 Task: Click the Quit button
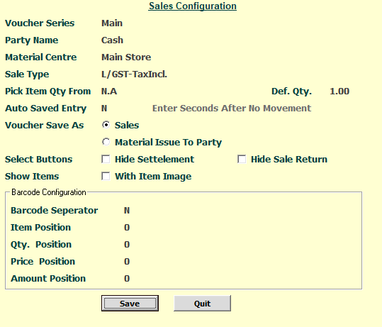(202, 304)
